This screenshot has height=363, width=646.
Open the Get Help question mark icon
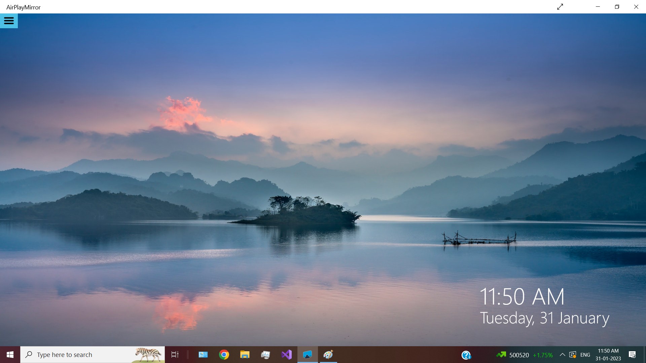coord(466,355)
